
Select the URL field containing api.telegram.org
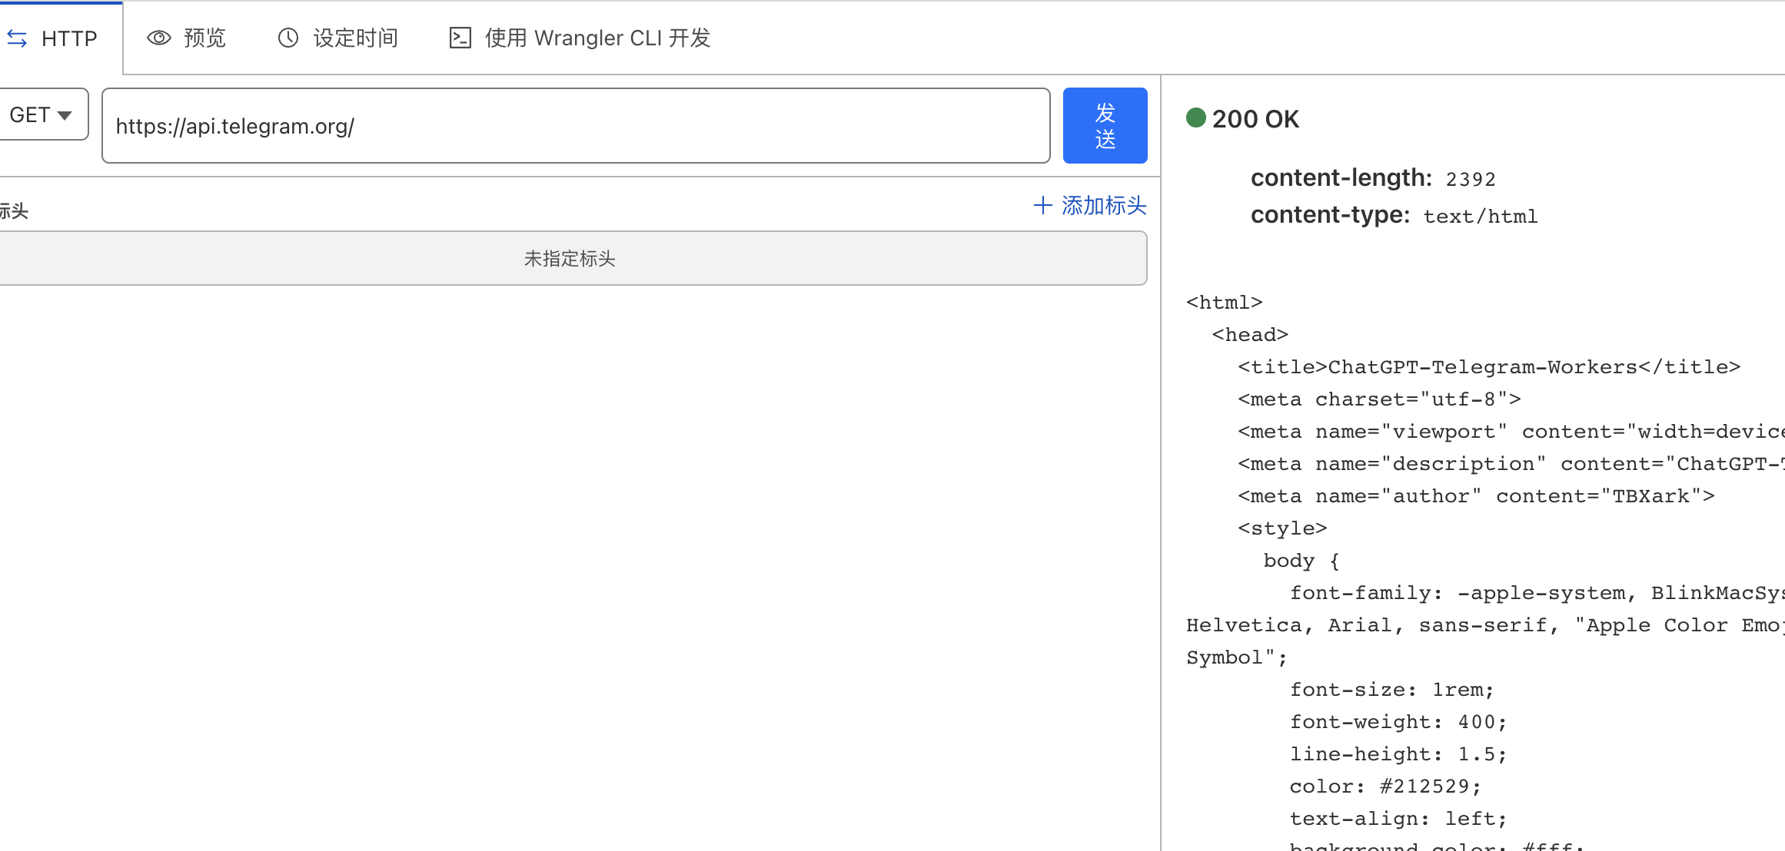pyautogui.click(x=575, y=125)
